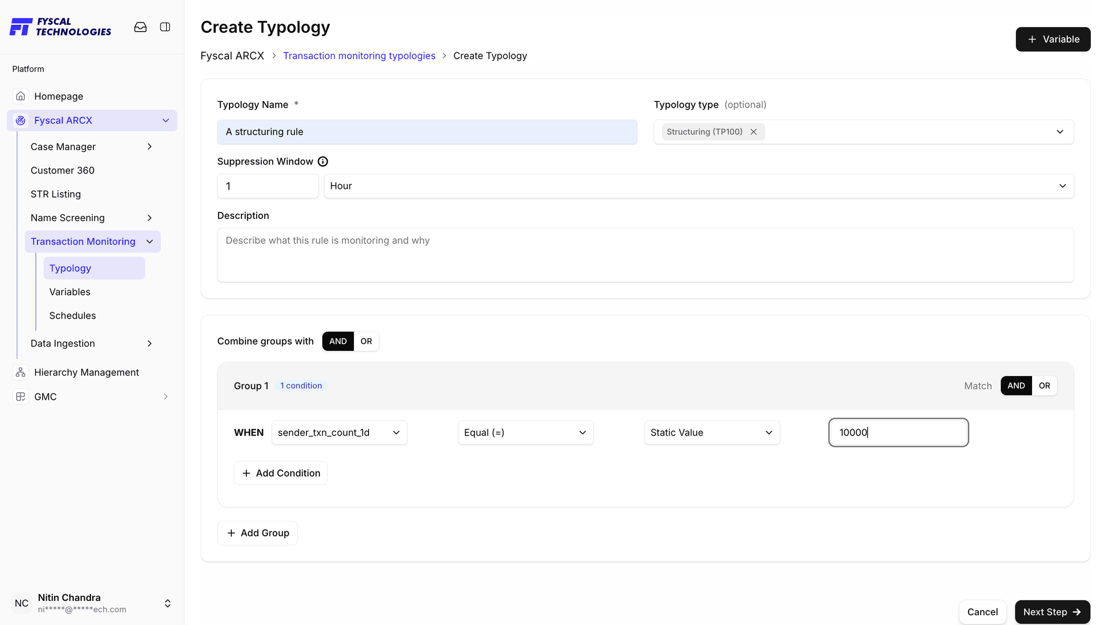
Task: Click the 'Group 1' label
Action: pos(251,386)
